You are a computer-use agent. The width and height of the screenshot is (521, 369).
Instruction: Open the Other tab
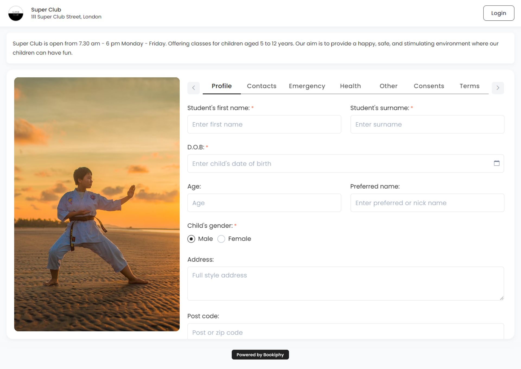(x=388, y=86)
